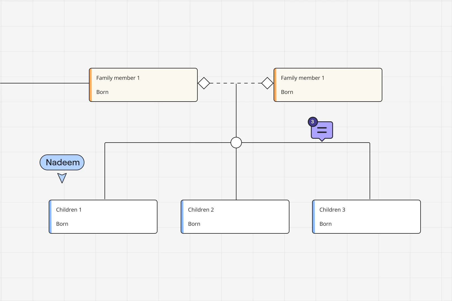The height and width of the screenshot is (301, 452).
Task: Select the connector line above Children 2
Action: [236, 174]
